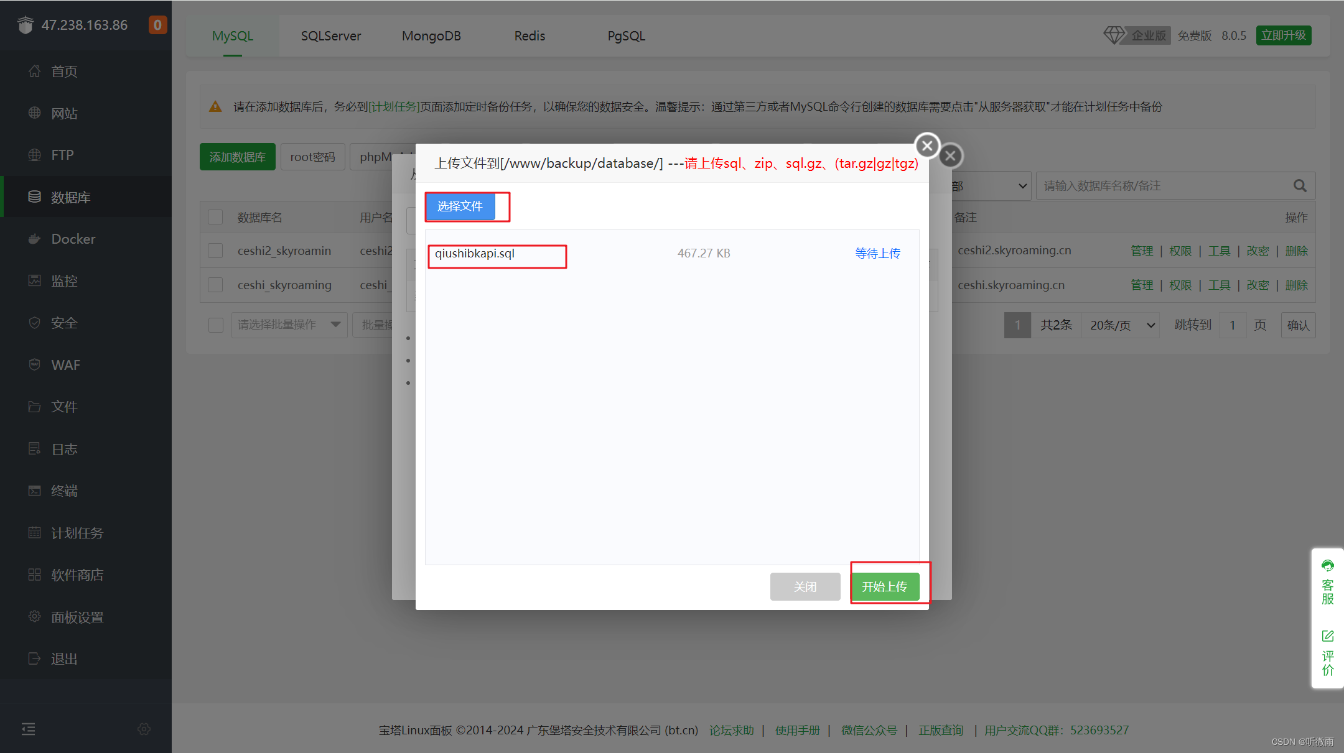Click the gear icon at sidebar bottom
The width and height of the screenshot is (1344, 753).
pos(144,729)
